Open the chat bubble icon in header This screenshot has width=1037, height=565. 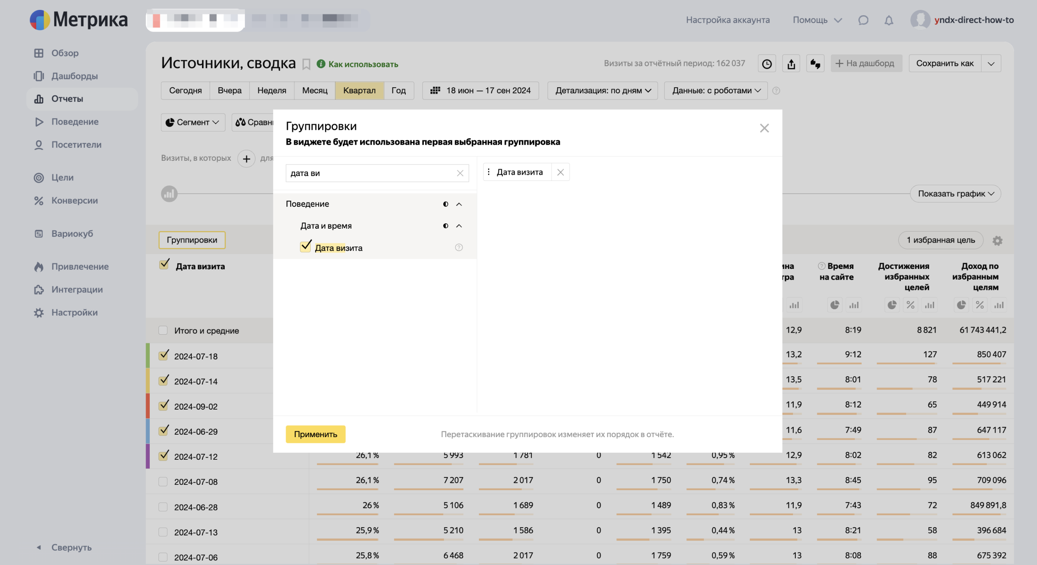point(863,20)
